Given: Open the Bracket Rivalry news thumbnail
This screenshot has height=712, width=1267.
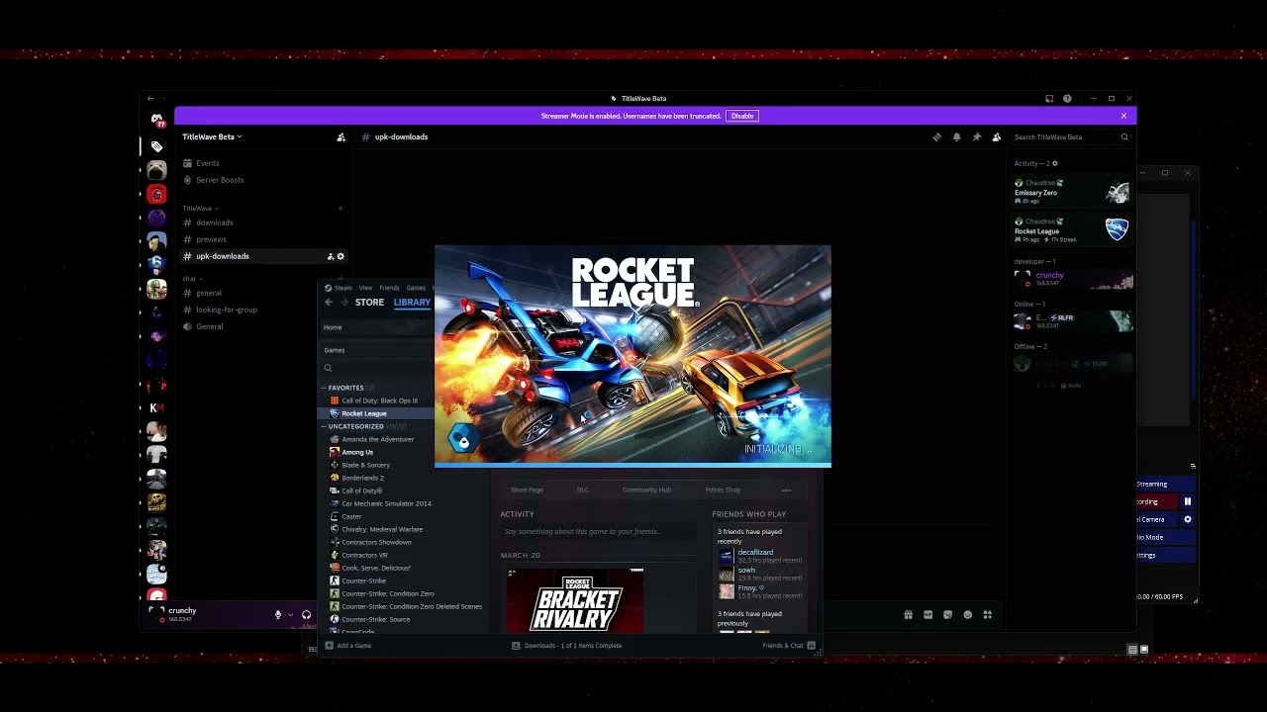Looking at the screenshot, I should pyautogui.click(x=576, y=601).
